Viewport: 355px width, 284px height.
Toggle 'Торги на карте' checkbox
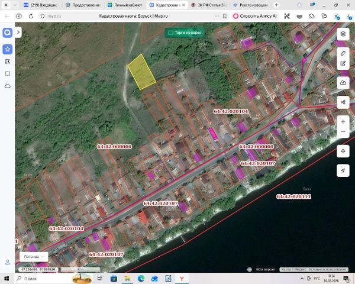point(170,33)
